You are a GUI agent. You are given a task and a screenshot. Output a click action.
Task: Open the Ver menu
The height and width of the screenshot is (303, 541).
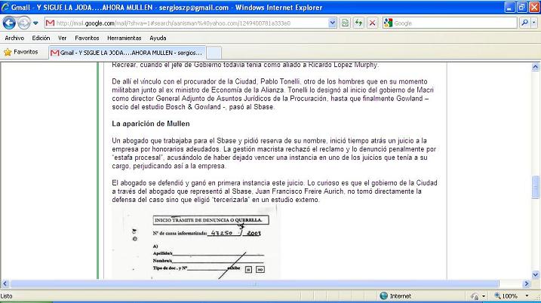(x=62, y=38)
